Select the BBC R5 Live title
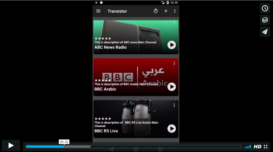 click(106, 131)
